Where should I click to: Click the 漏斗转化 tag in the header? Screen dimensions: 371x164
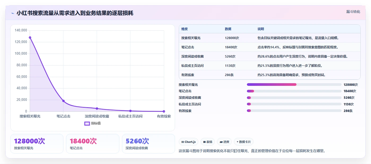pos(353,12)
